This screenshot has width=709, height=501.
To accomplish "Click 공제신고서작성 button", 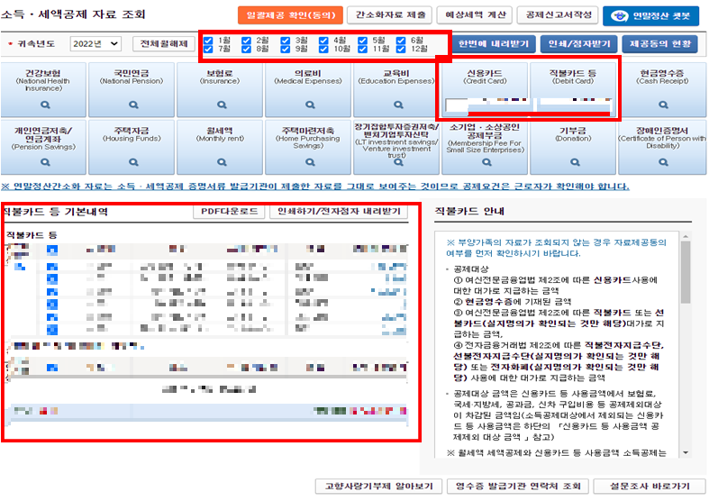I will 558,15.
